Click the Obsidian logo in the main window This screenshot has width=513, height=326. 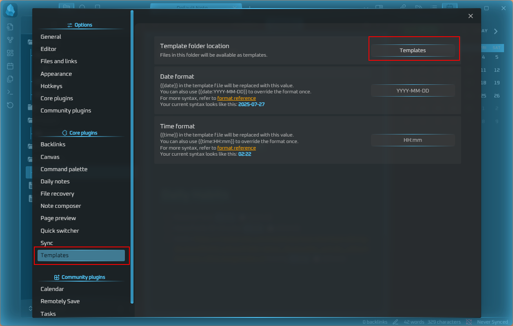click(x=11, y=11)
